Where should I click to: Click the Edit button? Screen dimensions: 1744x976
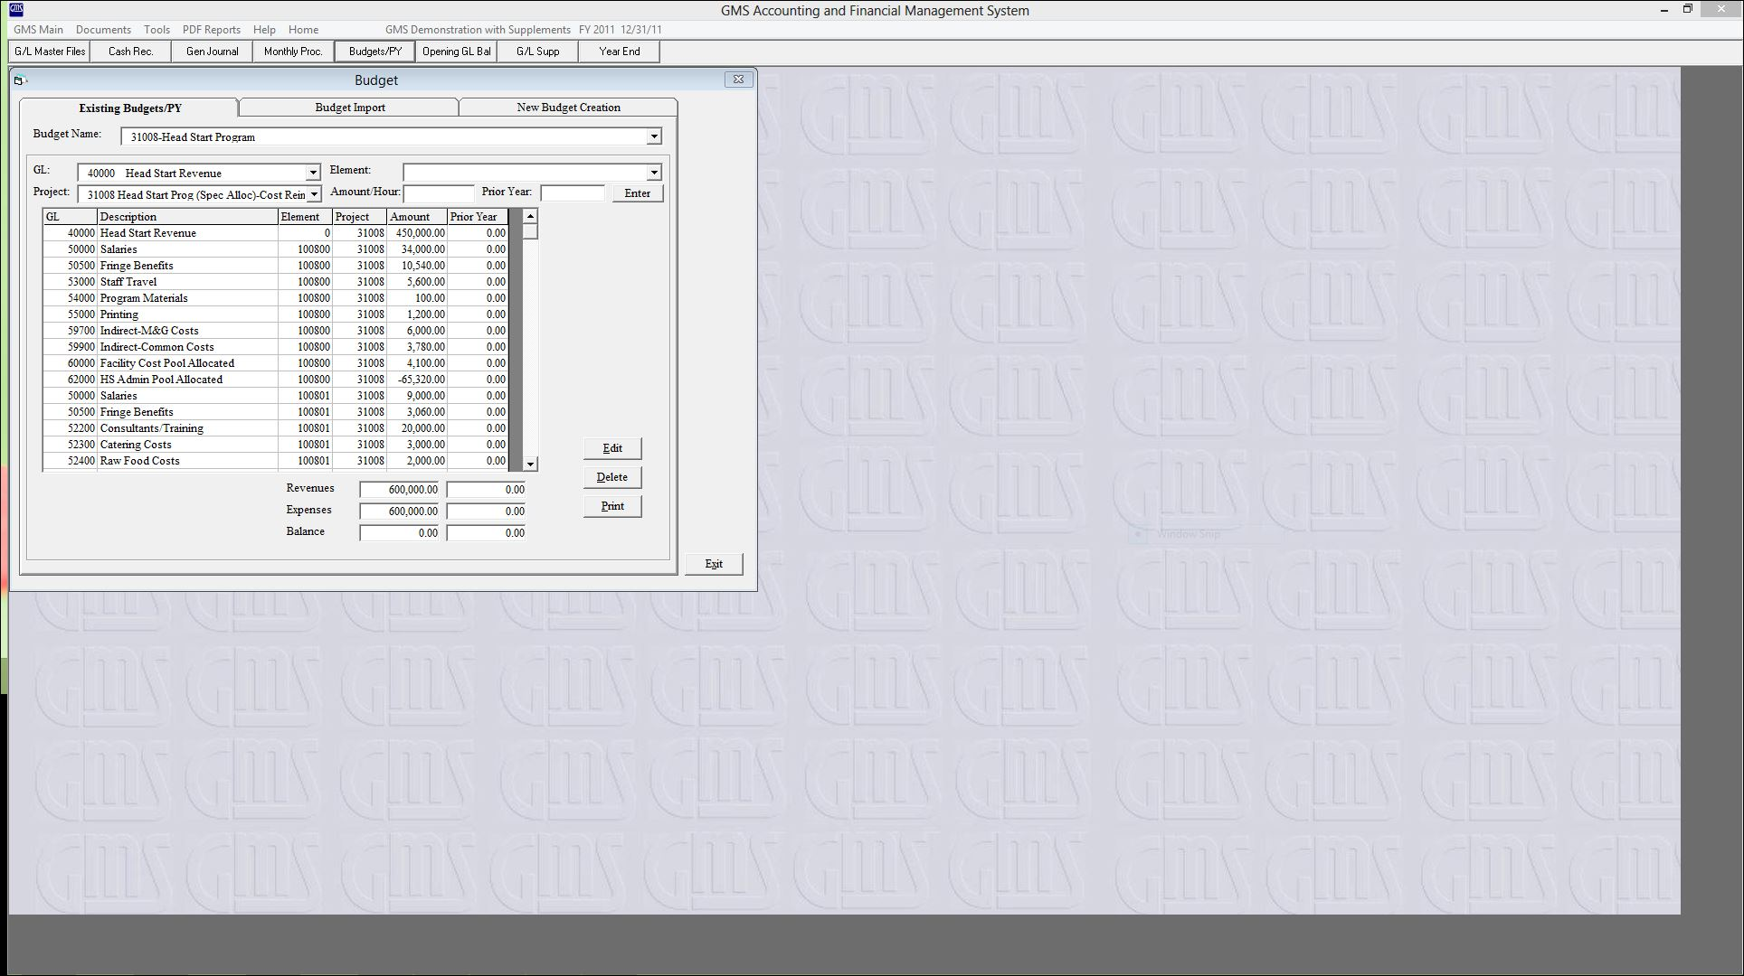point(612,447)
